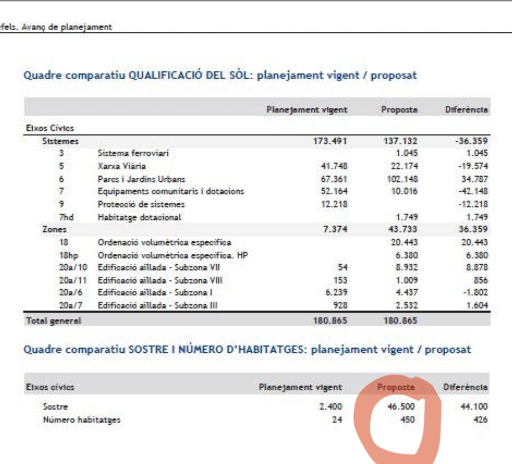The width and height of the screenshot is (512, 464).
Task: Click Subzona III proposal value 2.532
Action: click(x=407, y=305)
